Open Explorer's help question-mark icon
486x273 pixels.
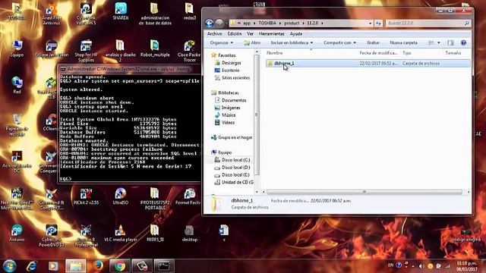coord(463,42)
